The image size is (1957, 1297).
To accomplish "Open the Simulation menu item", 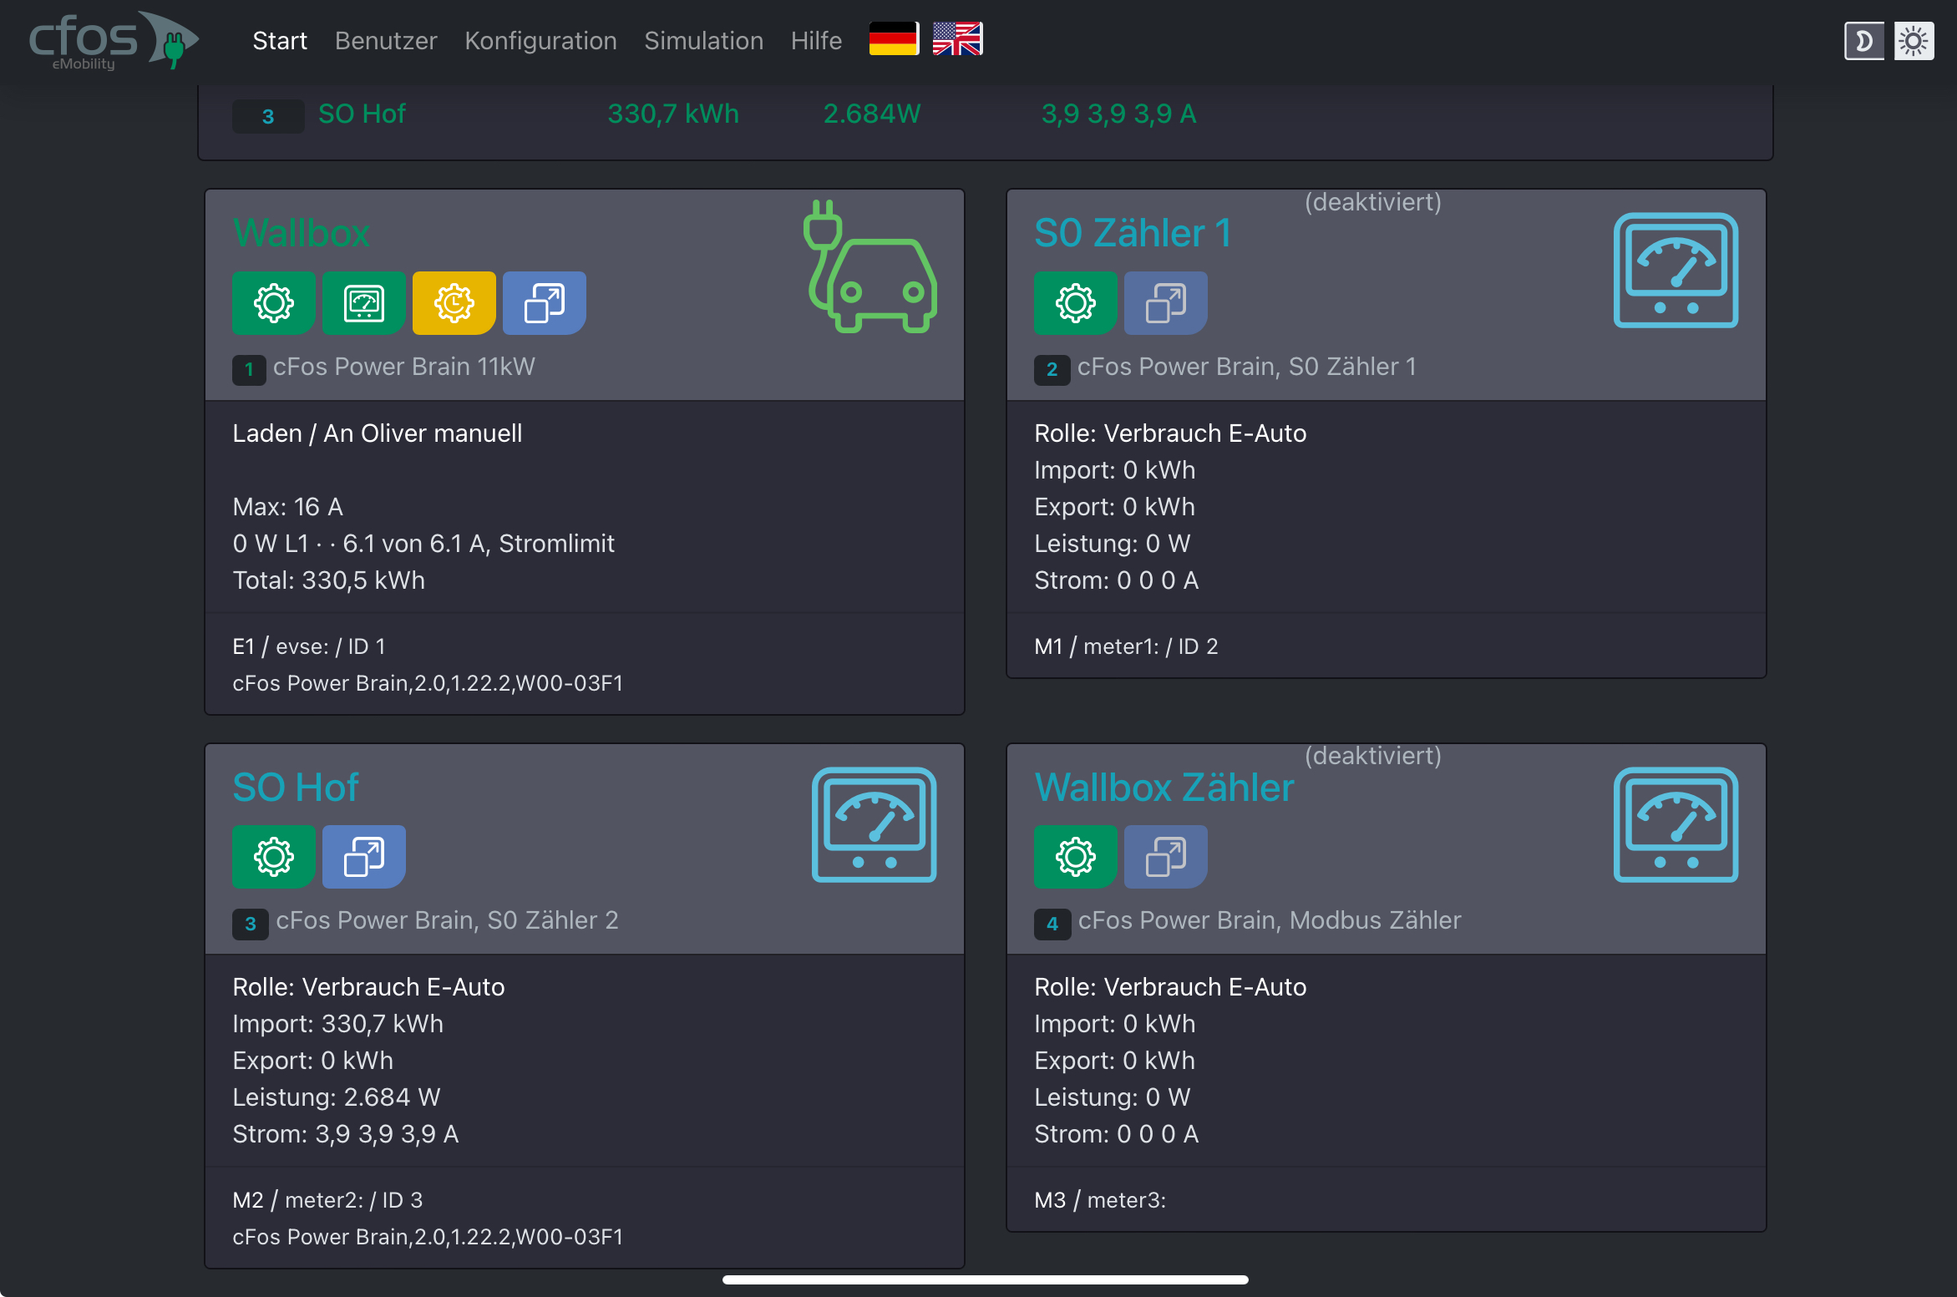I will point(703,40).
